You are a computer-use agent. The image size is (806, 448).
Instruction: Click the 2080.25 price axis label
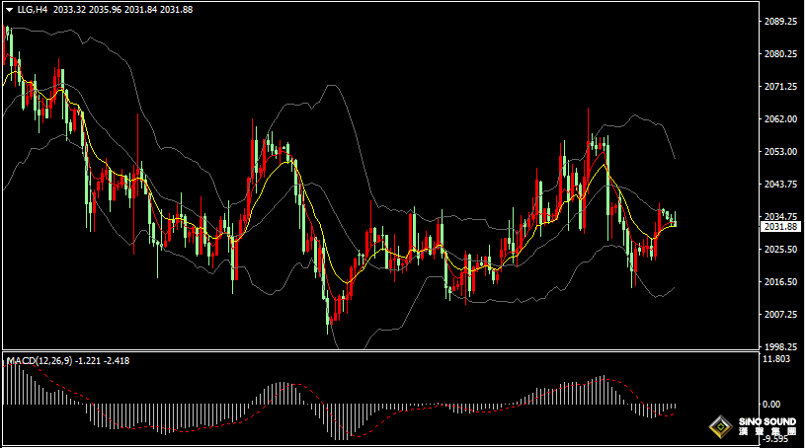pyautogui.click(x=780, y=54)
